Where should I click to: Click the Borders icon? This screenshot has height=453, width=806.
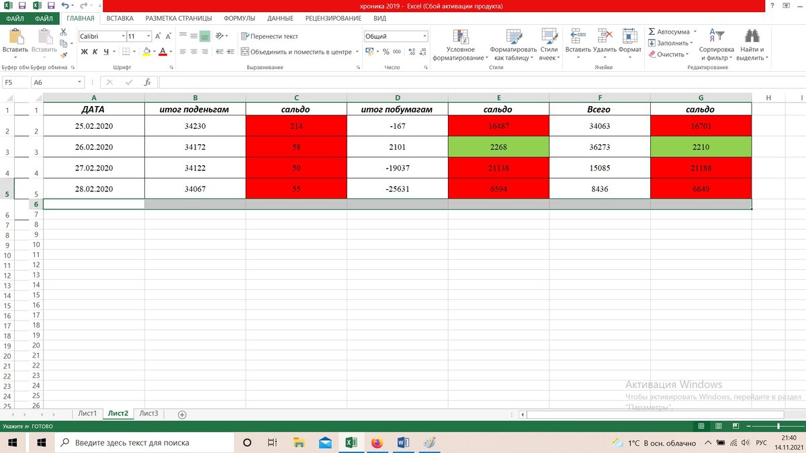[x=126, y=52]
